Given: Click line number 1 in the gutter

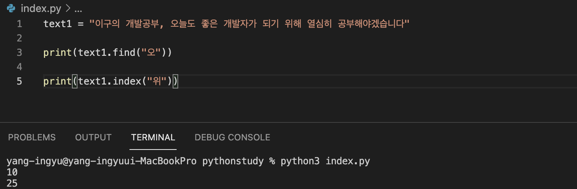Looking at the screenshot, I should tap(20, 24).
